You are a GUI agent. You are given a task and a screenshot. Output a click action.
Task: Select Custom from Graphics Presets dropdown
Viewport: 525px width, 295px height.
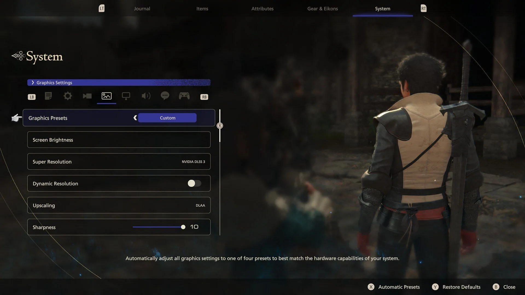[167, 117]
